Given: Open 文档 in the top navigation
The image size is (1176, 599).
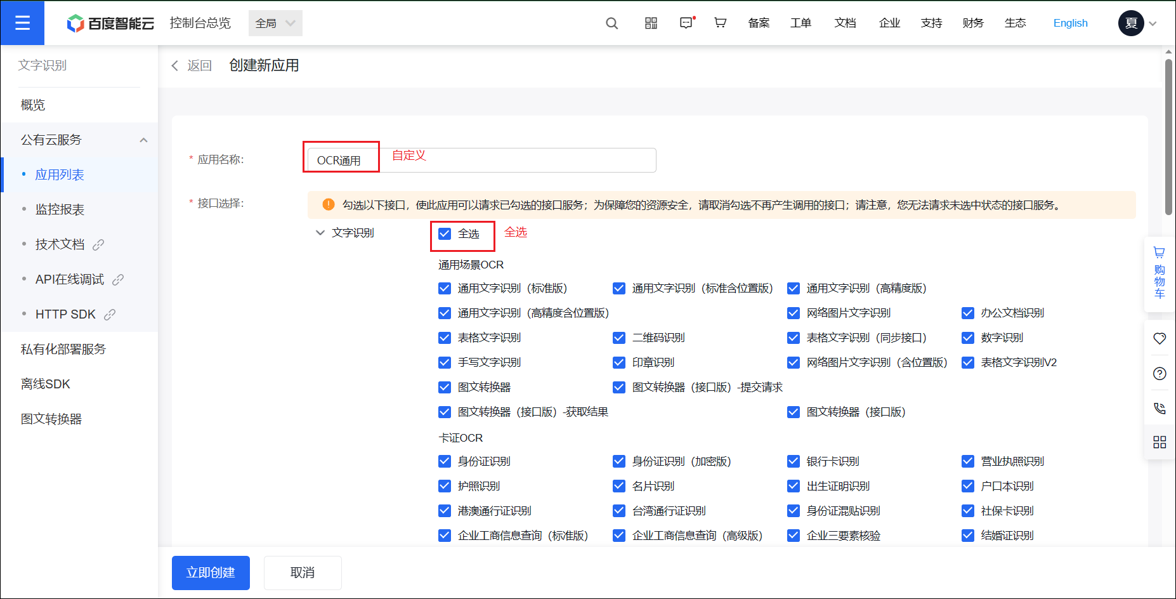Looking at the screenshot, I should point(845,23).
